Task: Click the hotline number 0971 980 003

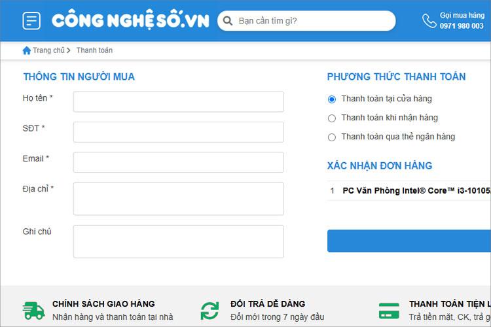Action: [462, 26]
